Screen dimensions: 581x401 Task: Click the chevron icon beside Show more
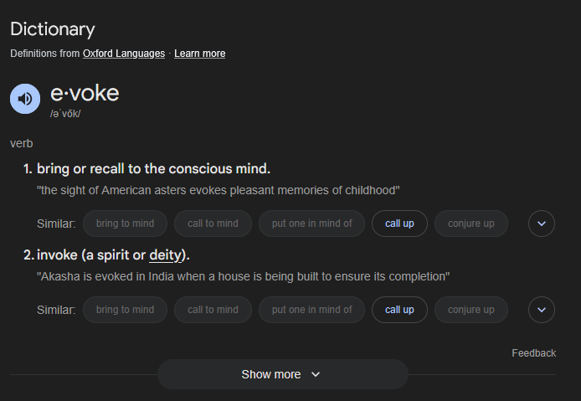coord(316,375)
